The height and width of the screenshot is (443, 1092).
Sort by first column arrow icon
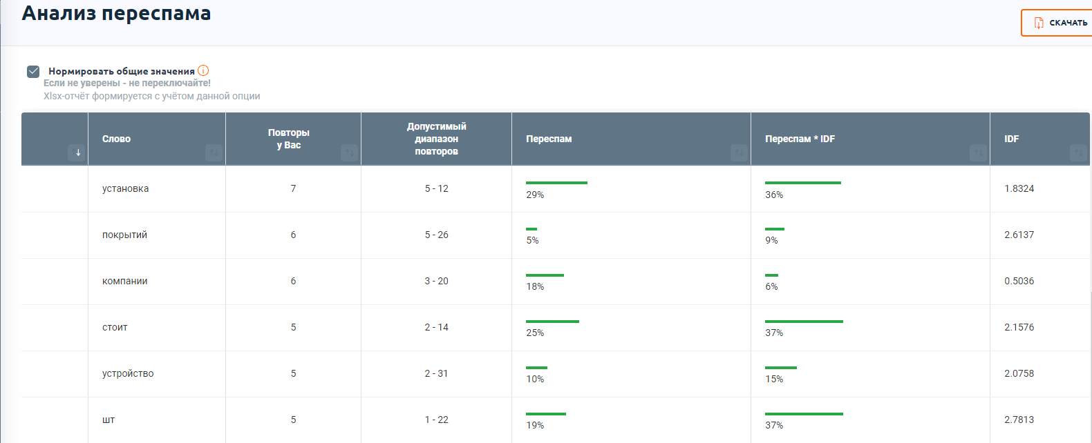coord(77,152)
